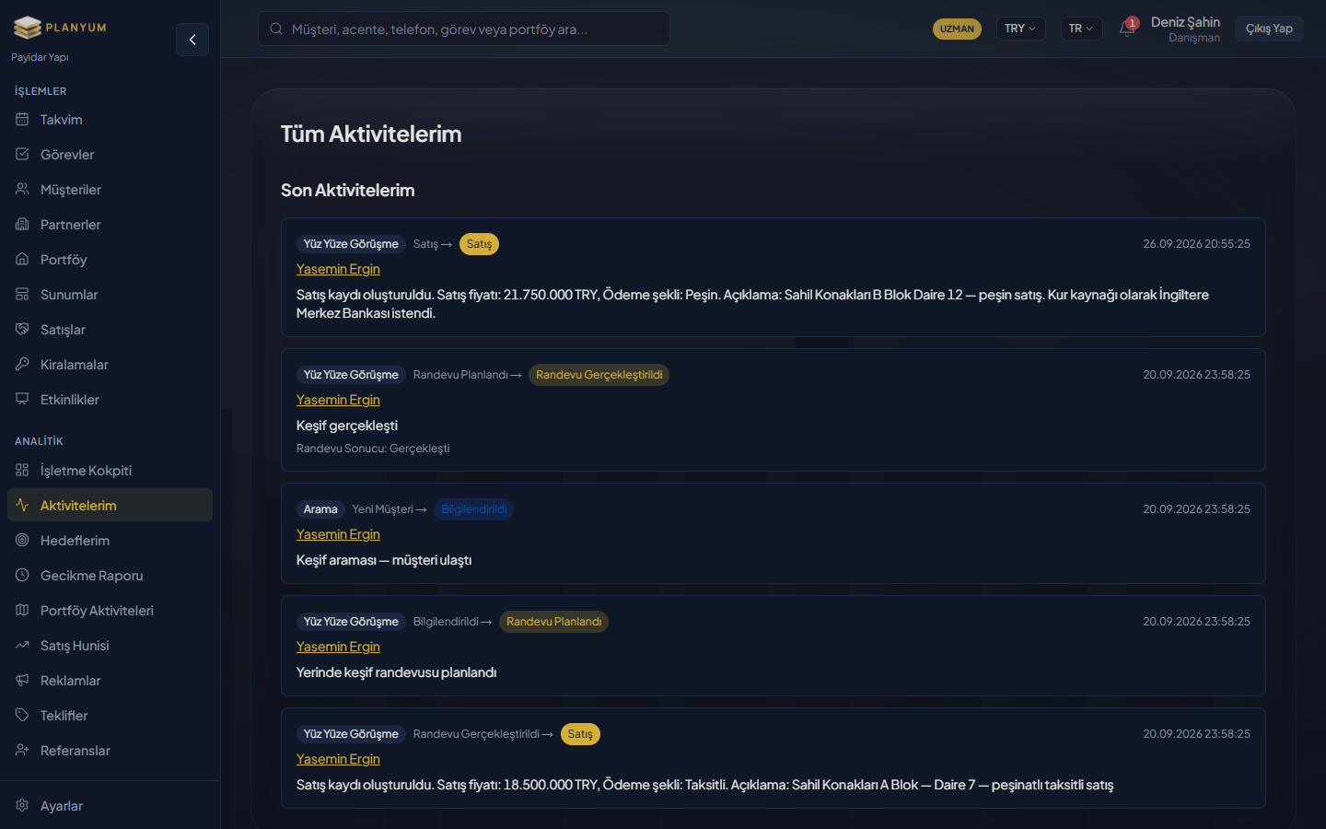
Task: Click the Hedeflerim target icon
Action: pos(22,540)
